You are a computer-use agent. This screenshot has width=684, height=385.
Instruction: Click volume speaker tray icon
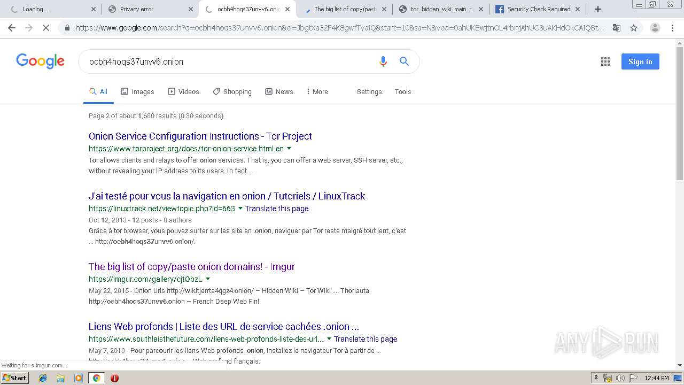point(620,378)
